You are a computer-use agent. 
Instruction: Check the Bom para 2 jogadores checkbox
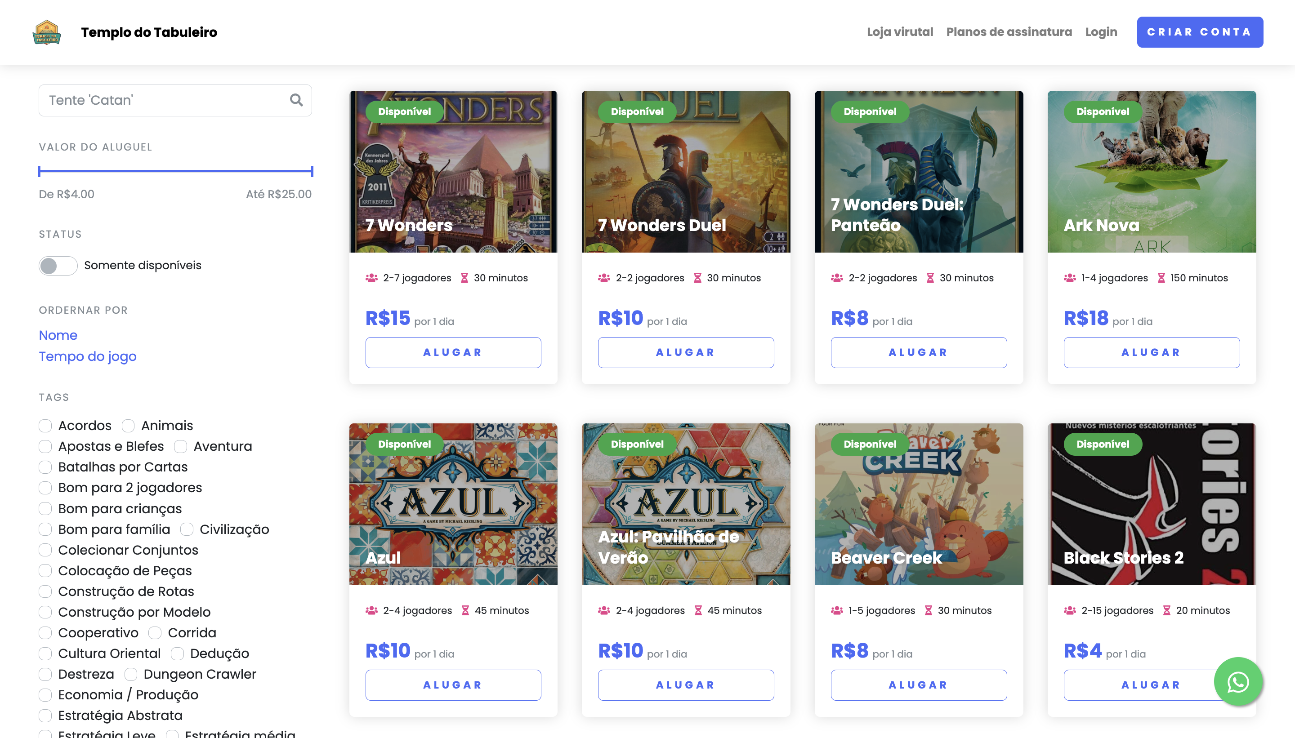(45, 488)
